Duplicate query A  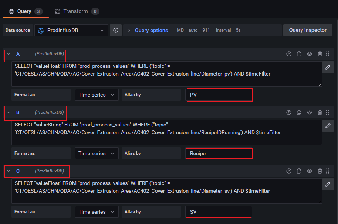299,54
